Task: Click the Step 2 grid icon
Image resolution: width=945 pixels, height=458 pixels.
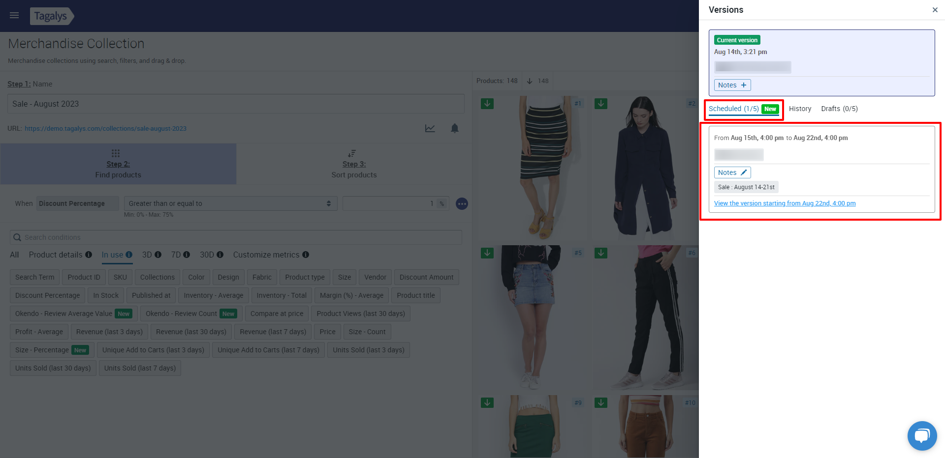Action: (116, 153)
